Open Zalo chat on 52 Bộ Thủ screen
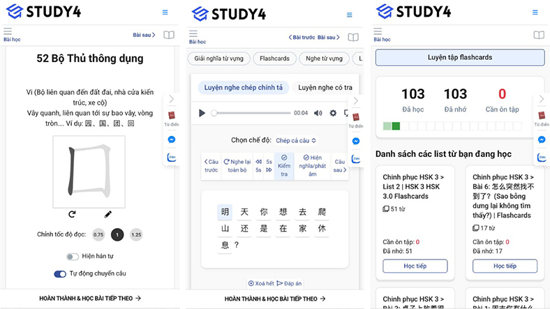Image resolution: width=550 pixels, height=309 pixels. 172,158
